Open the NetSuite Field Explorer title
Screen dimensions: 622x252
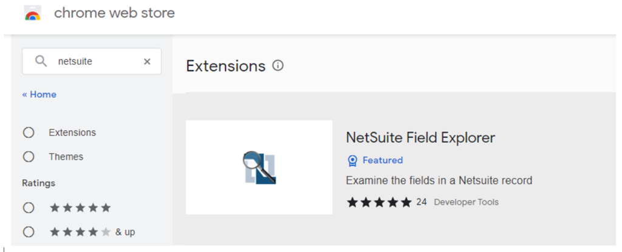(420, 138)
